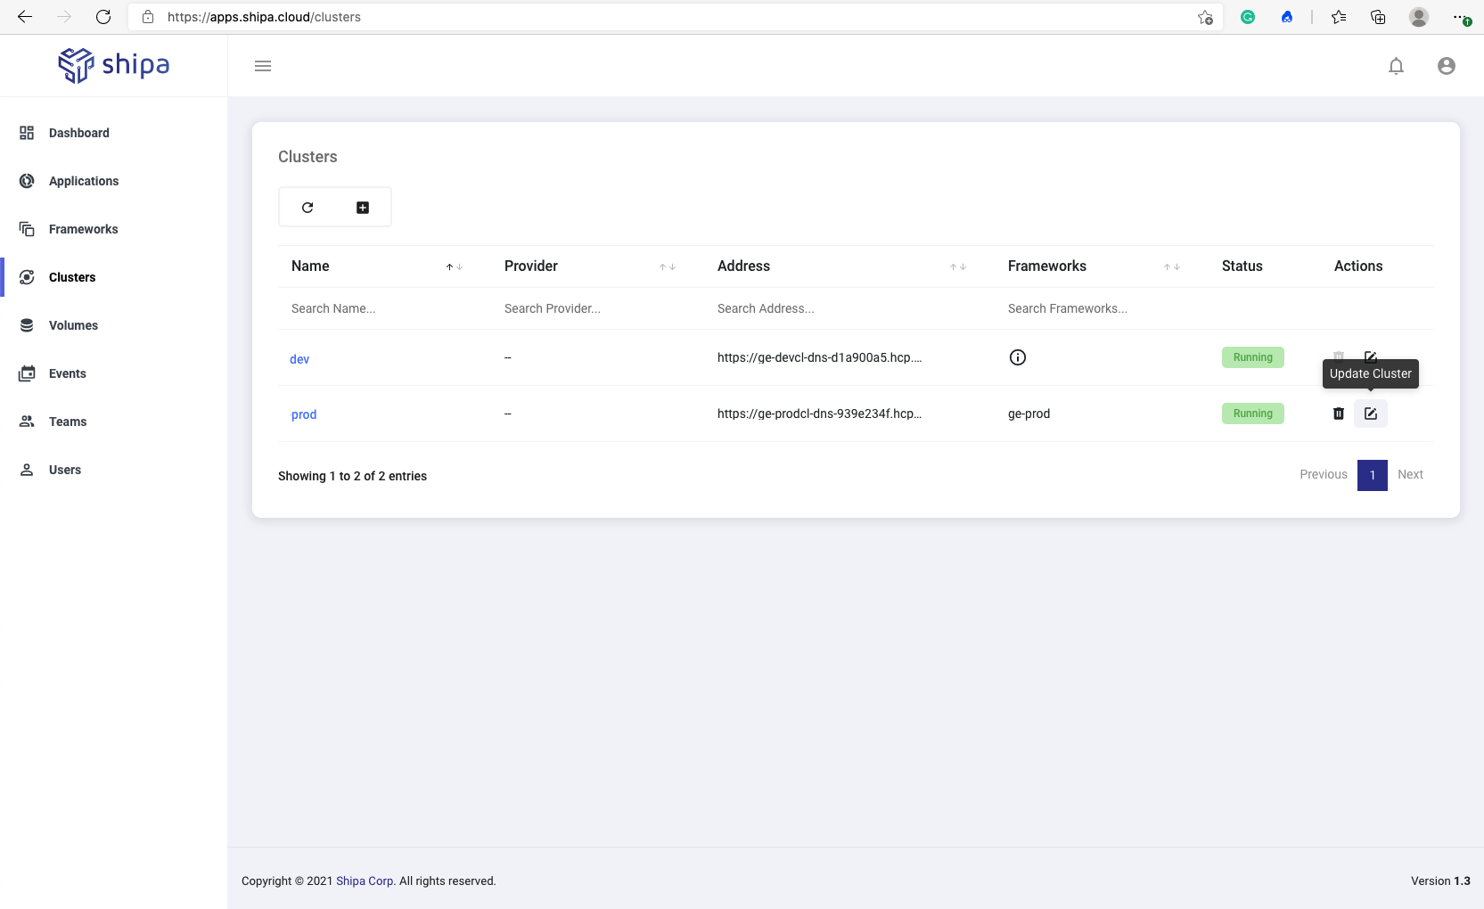Select page 1 in pagination
Image resolution: width=1484 pixels, height=909 pixels.
[1373, 475]
